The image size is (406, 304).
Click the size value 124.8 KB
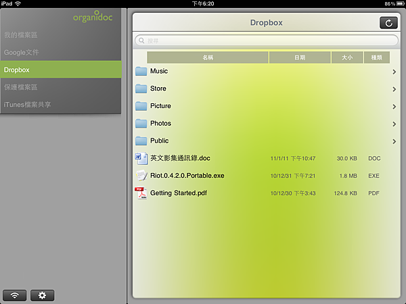point(345,193)
